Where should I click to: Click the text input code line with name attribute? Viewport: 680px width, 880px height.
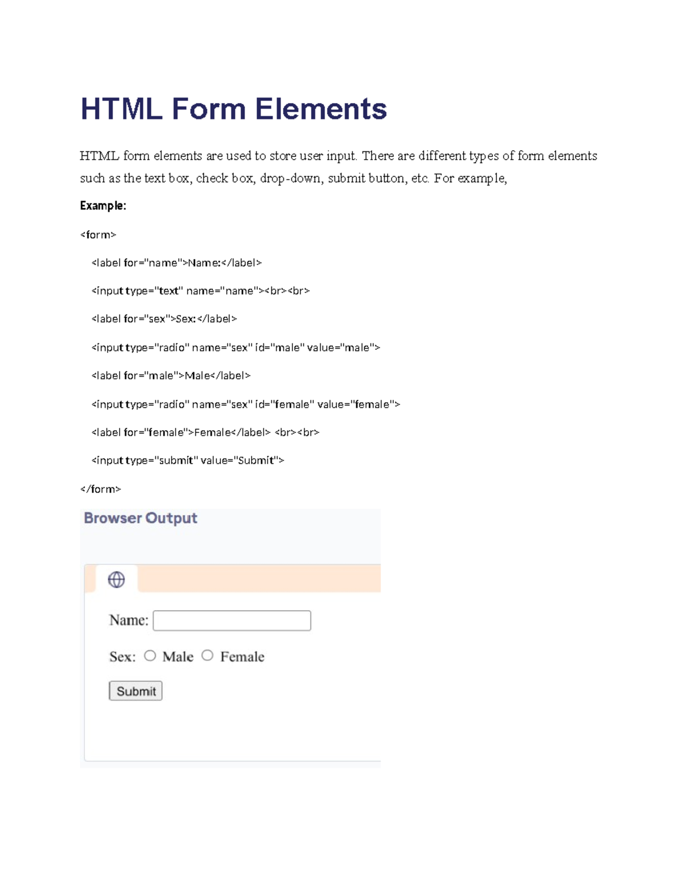click(199, 291)
